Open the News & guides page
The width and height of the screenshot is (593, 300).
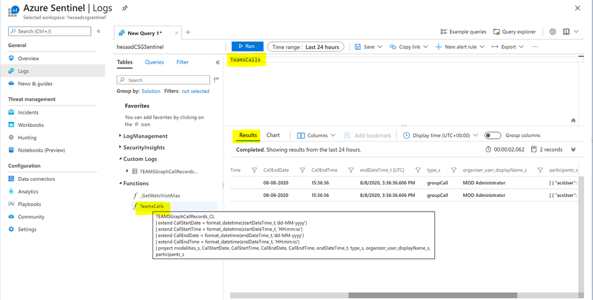(x=35, y=84)
